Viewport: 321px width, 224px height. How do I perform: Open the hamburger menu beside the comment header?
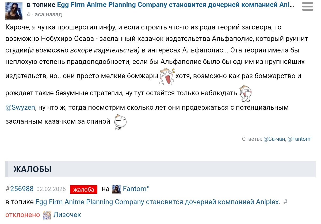[x=307, y=6]
